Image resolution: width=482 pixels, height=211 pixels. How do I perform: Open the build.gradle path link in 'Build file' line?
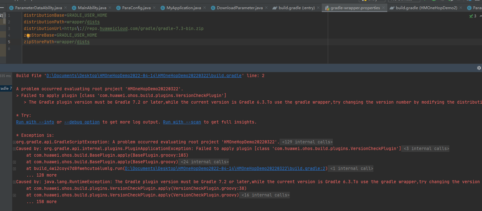(144, 76)
